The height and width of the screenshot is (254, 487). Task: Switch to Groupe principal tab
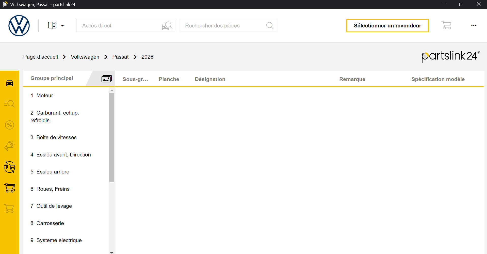pos(52,78)
